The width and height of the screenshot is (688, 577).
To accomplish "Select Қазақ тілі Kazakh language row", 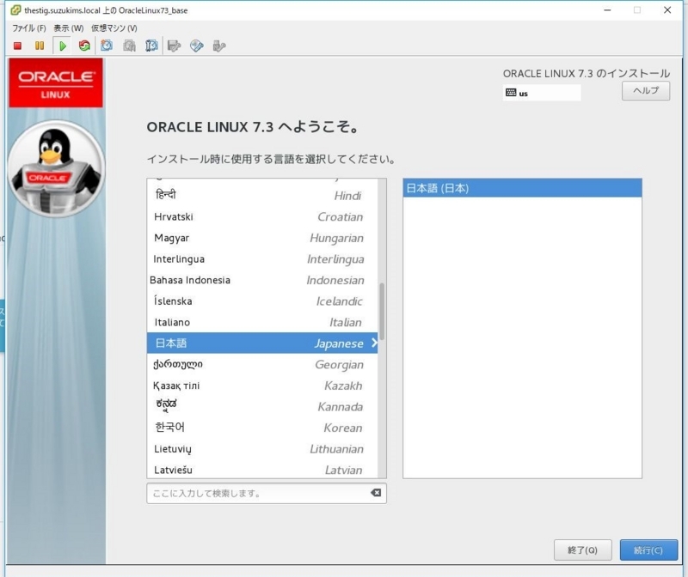I will tap(262, 386).
